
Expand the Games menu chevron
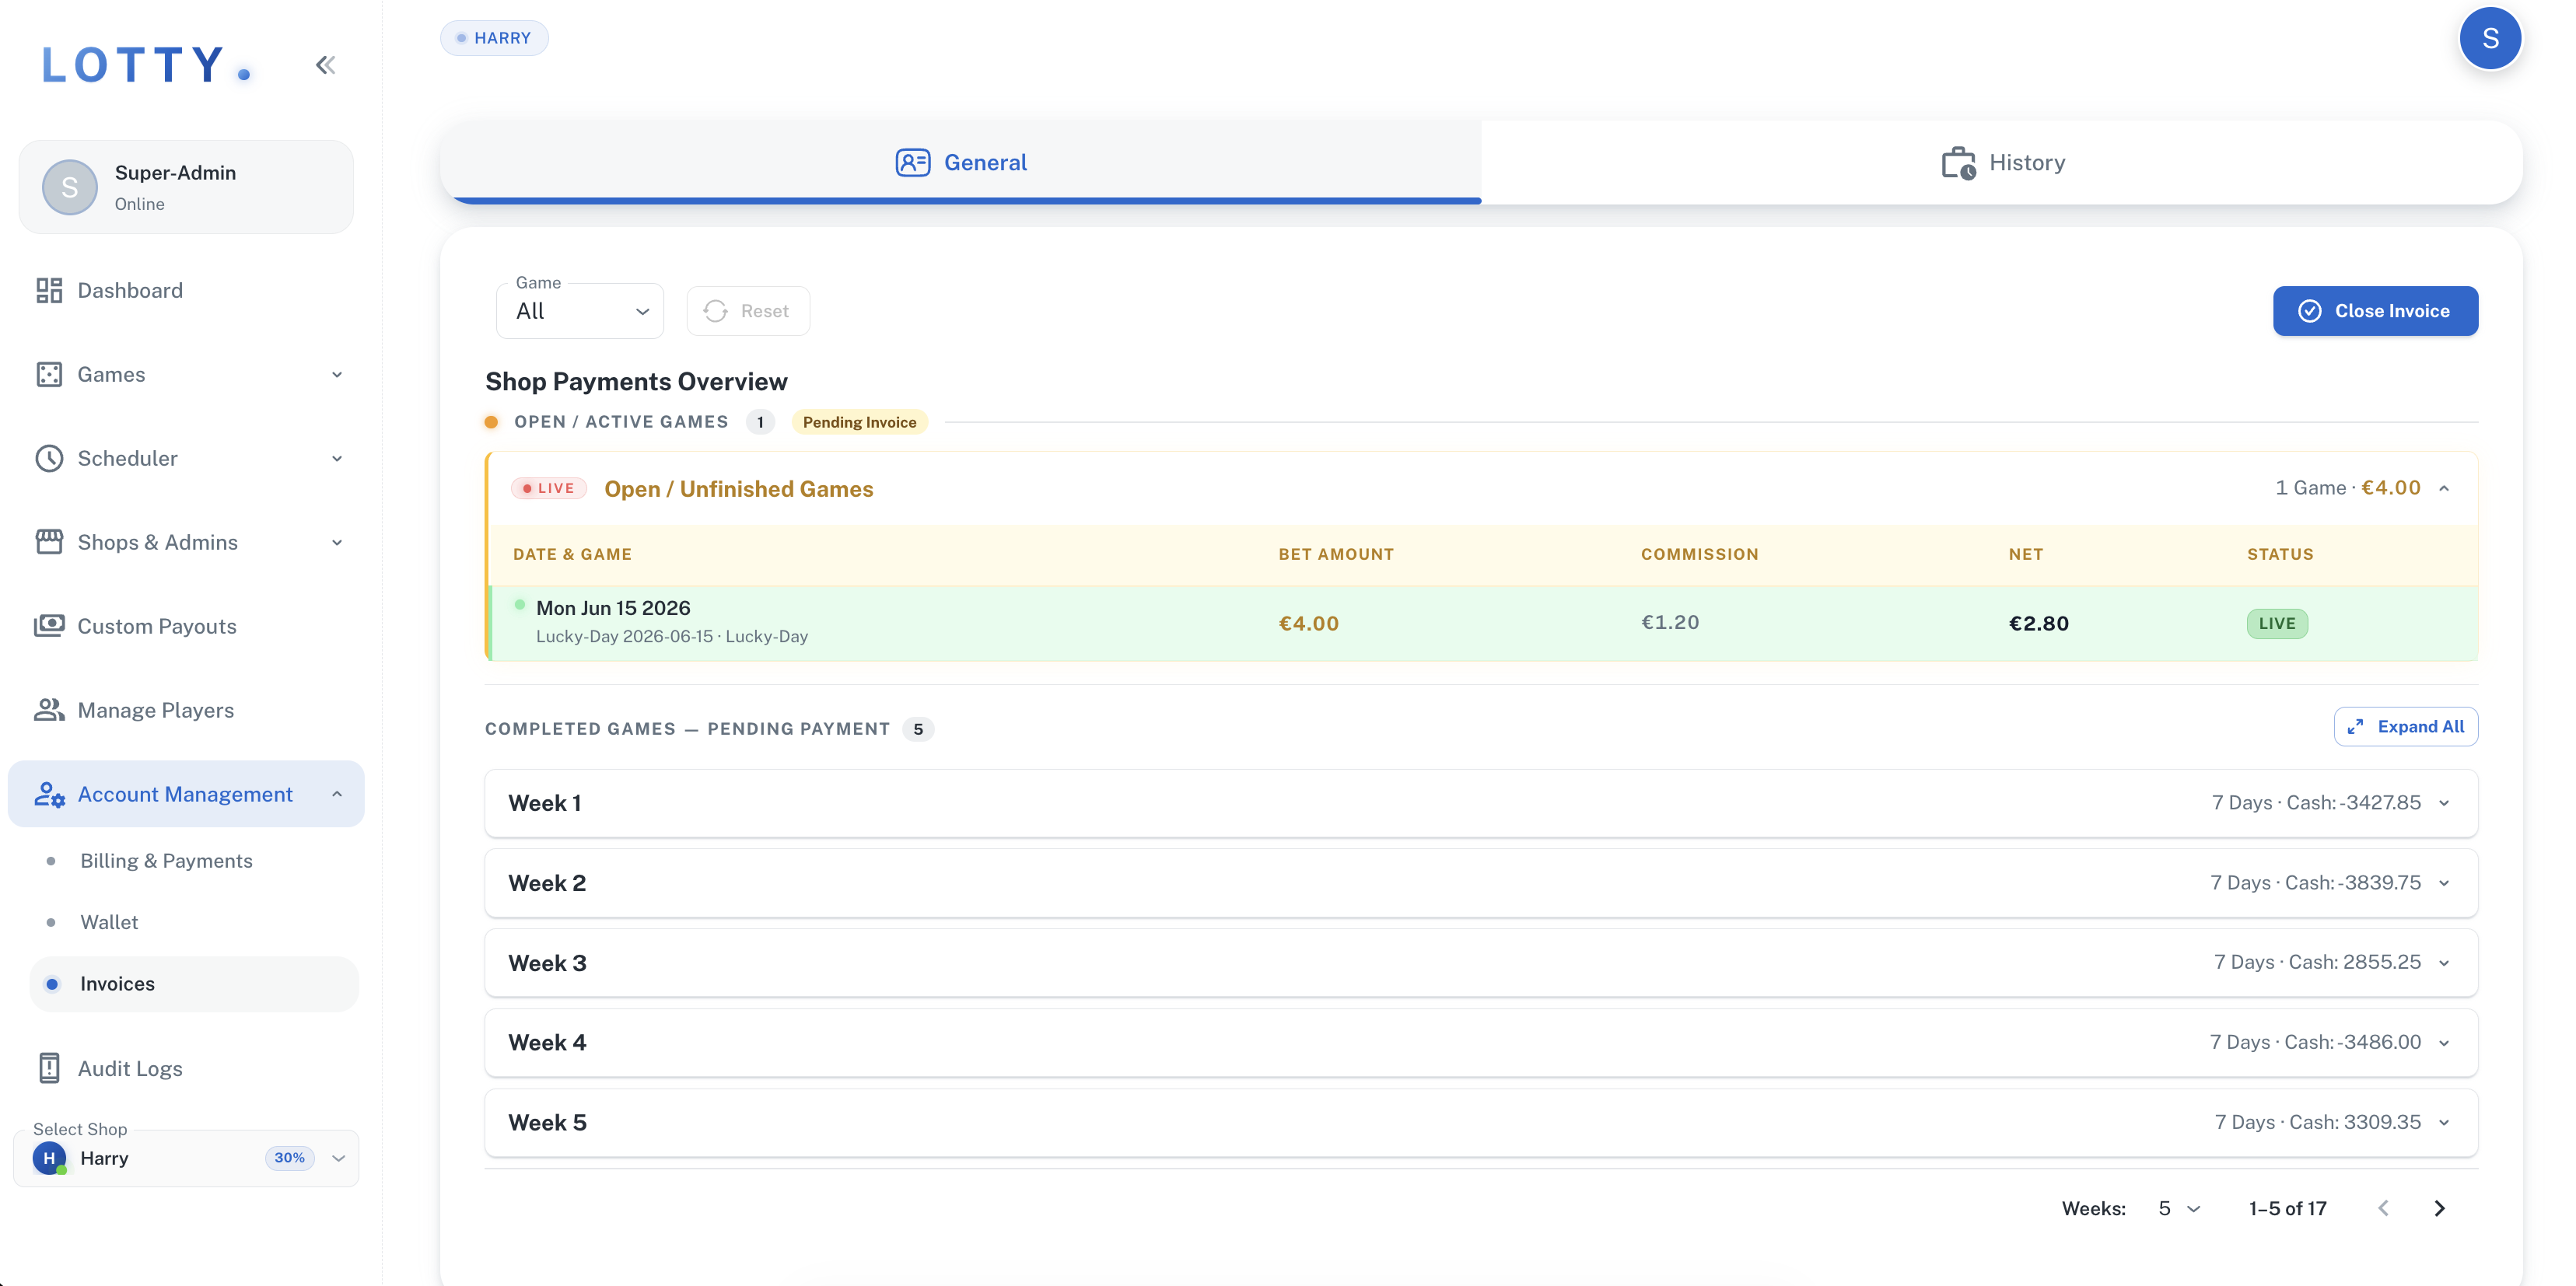tap(337, 374)
